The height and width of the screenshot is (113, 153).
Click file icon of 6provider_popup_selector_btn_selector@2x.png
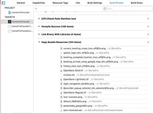[61, 88]
